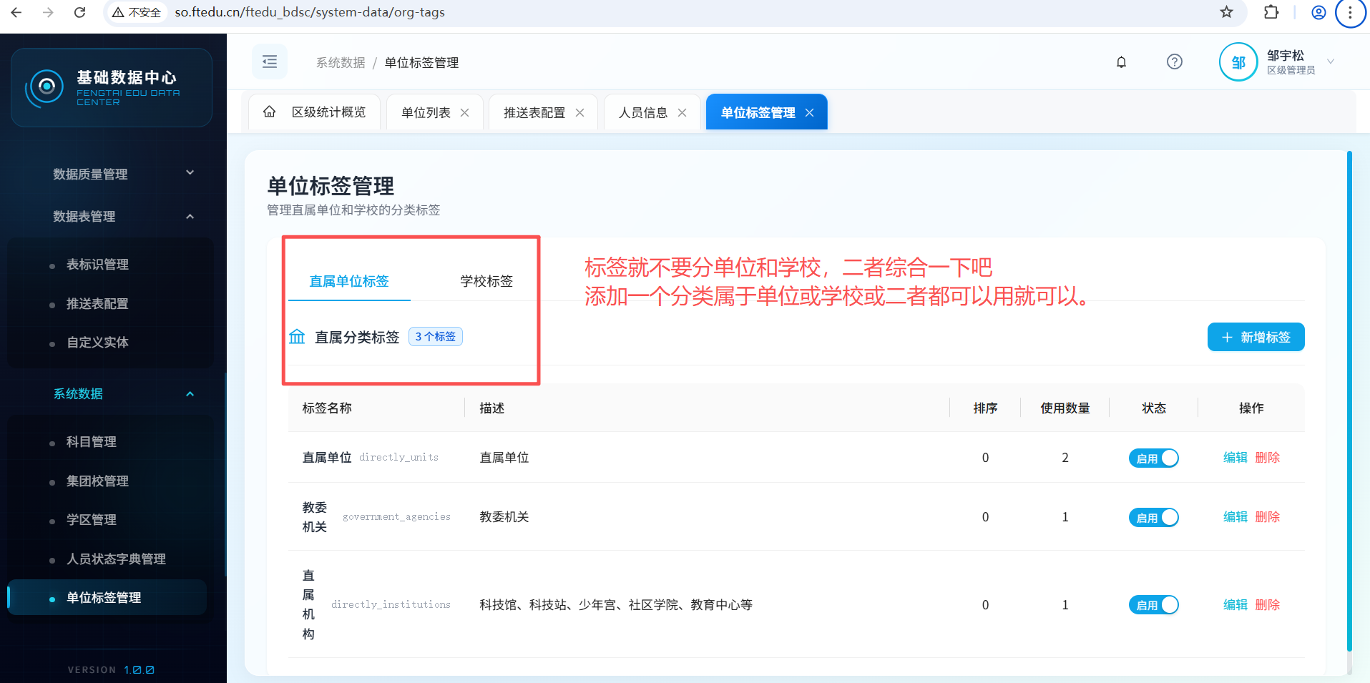Close the 人员信息 tab
The height and width of the screenshot is (683, 1370).
coord(682,113)
